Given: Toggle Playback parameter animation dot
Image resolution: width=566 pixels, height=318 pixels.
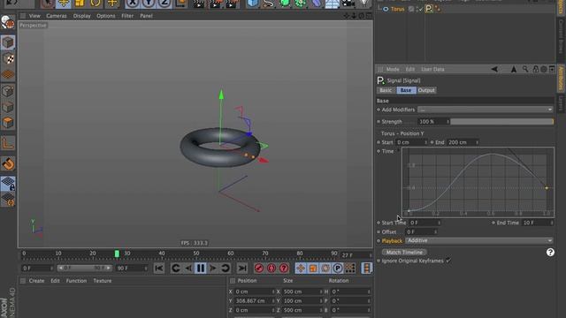Looking at the screenshot, I should click(x=379, y=241).
